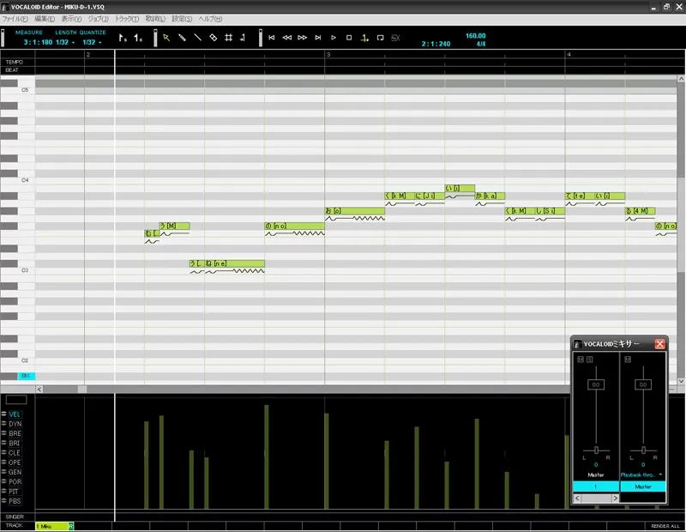This screenshot has height=532, width=686.
Task: Toggle the loop repeat icon
Action: (x=380, y=38)
